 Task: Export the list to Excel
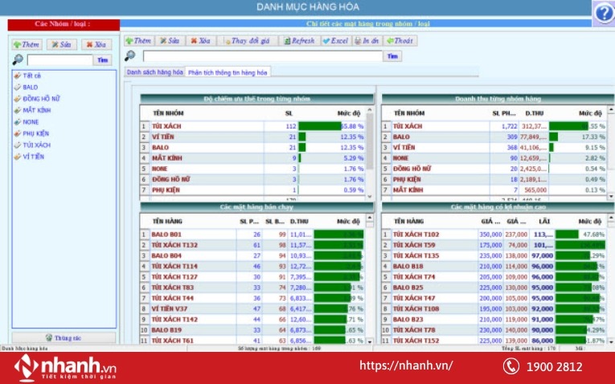pos(335,41)
